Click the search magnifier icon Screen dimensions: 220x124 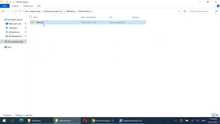point(216,11)
